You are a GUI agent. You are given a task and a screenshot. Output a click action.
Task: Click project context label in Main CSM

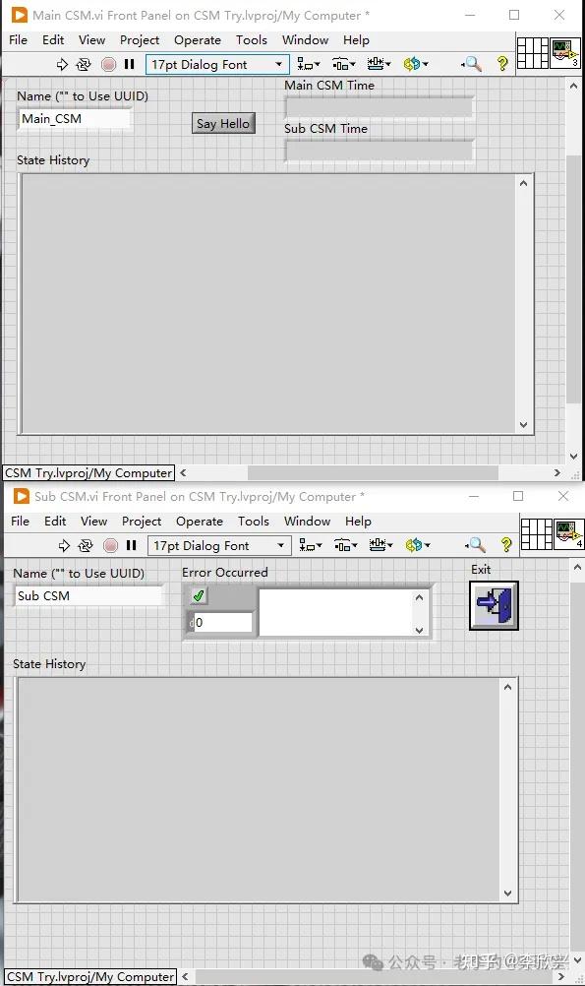pos(88,473)
